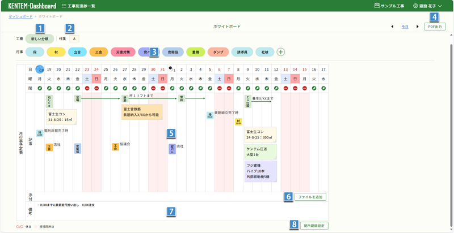Open the 新しい分類 process category
Image resolution: width=454 pixels, height=233 pixels.
point(40,39)
